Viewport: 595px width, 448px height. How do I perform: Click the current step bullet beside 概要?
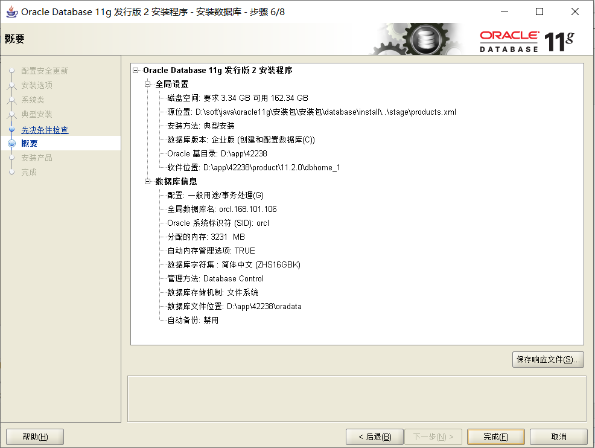click(11, 144)
